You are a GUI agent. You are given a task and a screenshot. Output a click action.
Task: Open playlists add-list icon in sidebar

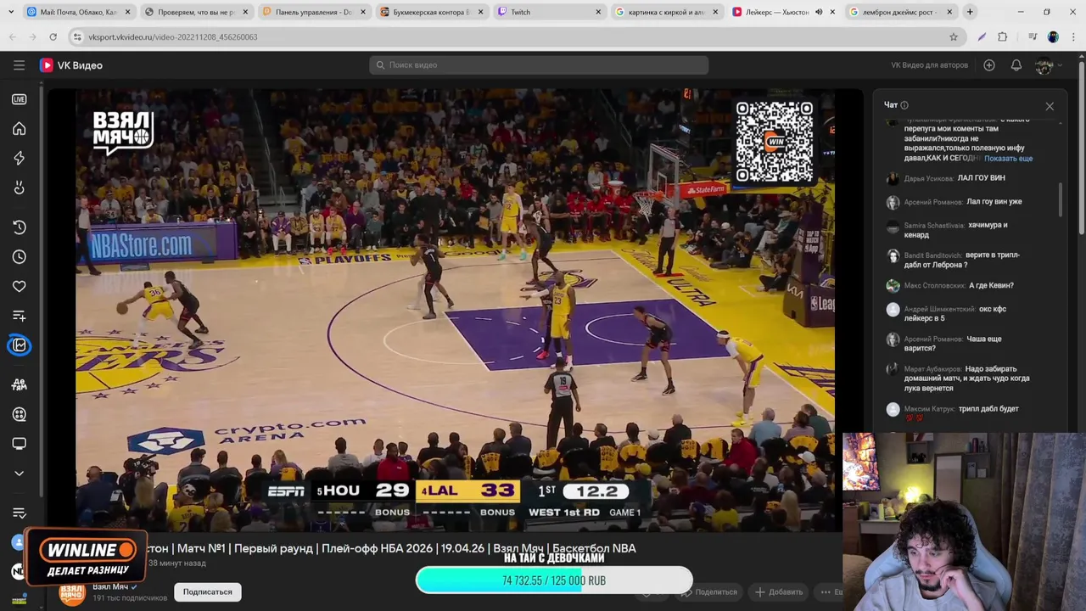pyautogui.click(x=19, y=316)
